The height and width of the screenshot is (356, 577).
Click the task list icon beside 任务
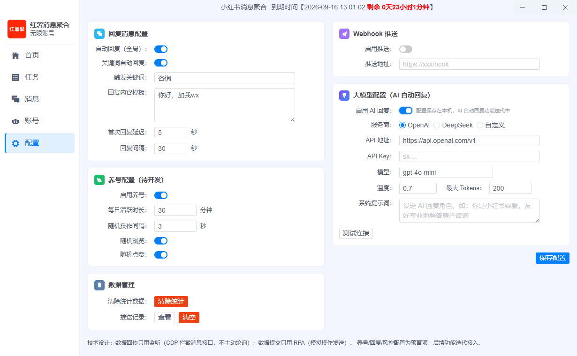(15, 77)
